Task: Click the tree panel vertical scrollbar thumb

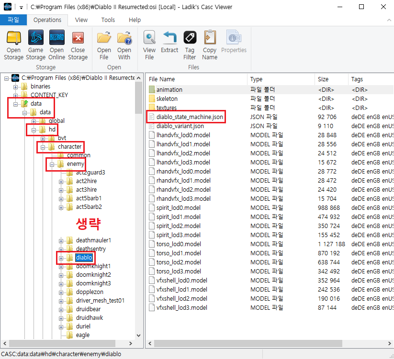Action: click(138, 98)
